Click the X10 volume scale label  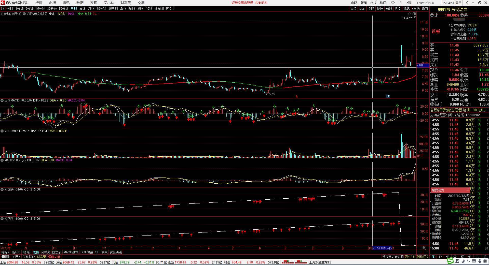coord(420,156)
